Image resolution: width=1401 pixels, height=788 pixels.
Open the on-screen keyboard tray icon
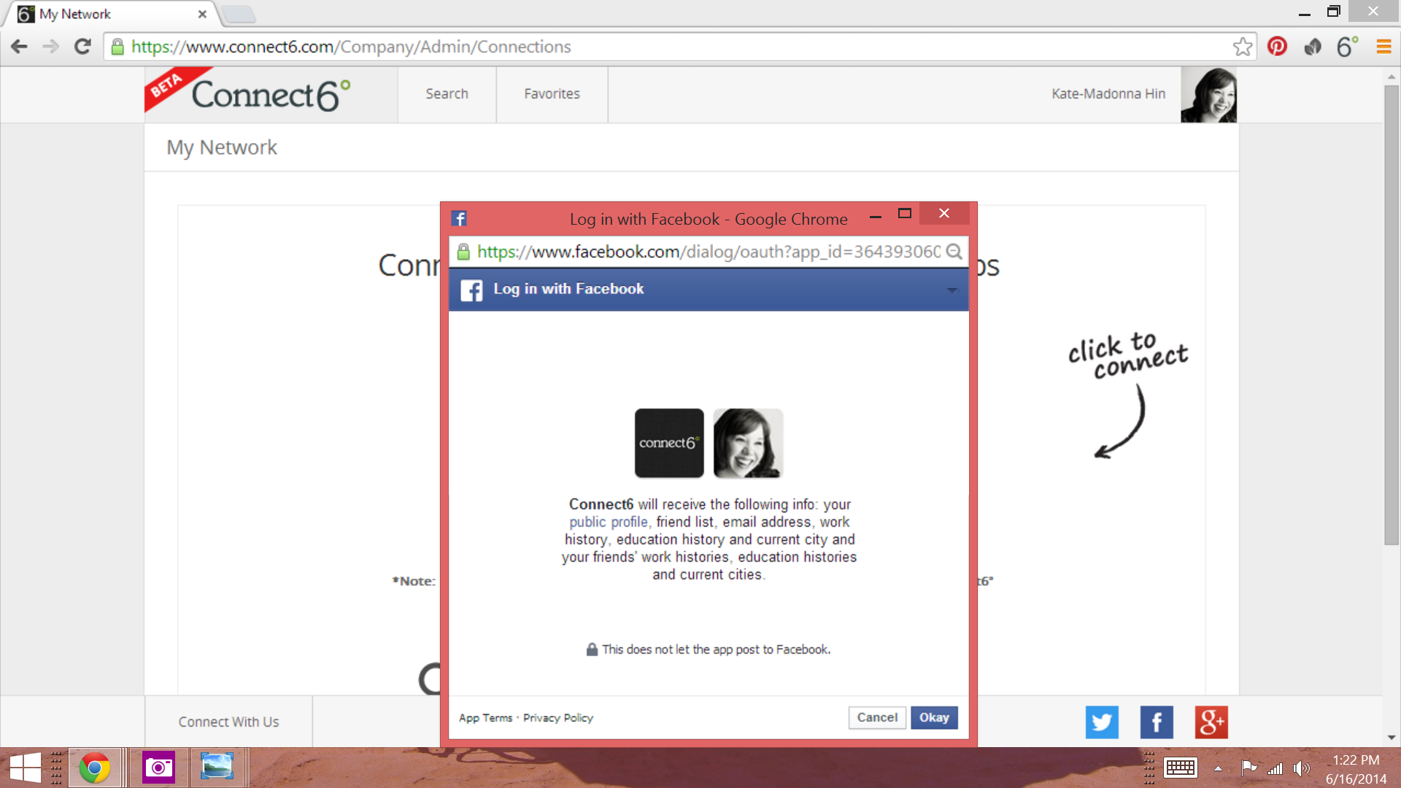pyautogui.click(x=1180, y=768)
